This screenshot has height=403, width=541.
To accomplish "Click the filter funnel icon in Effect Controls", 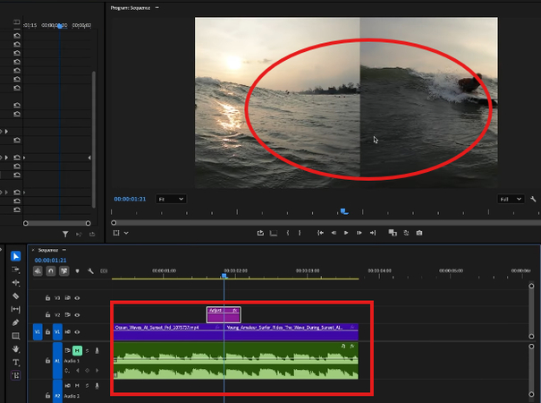I will coord(65,235).
